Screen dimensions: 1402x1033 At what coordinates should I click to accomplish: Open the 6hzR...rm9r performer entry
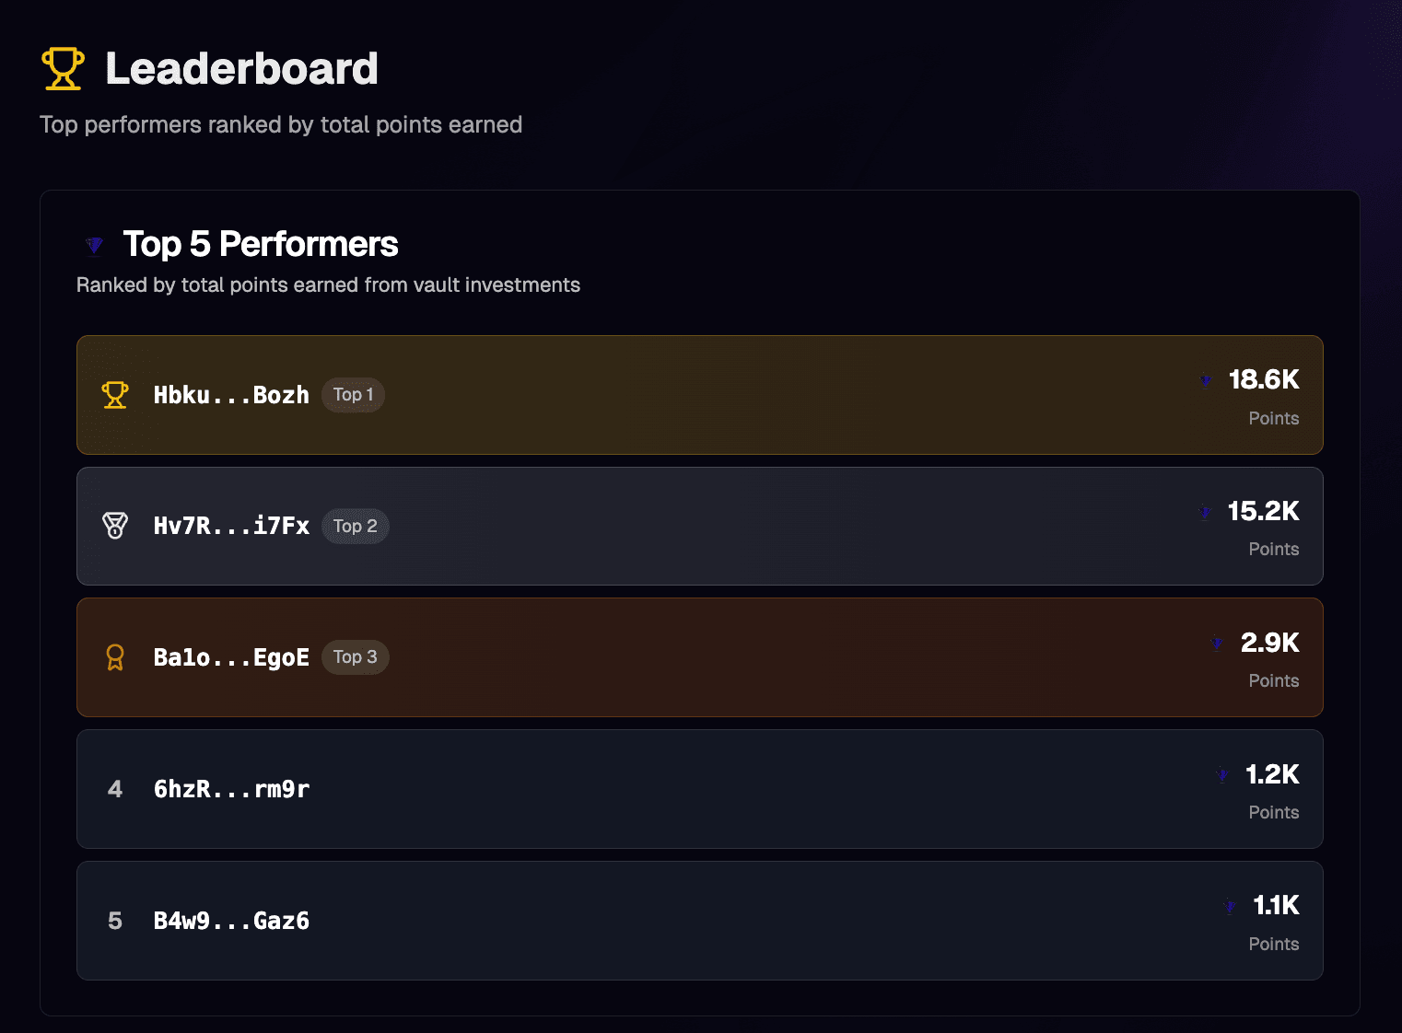pos(231,789)
